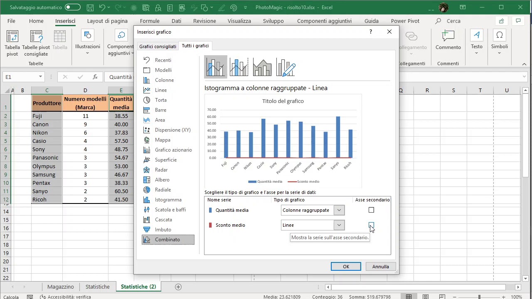Choose the Istogramma chart type
This screenshot has height=299, width=532.
click(168, 200)
